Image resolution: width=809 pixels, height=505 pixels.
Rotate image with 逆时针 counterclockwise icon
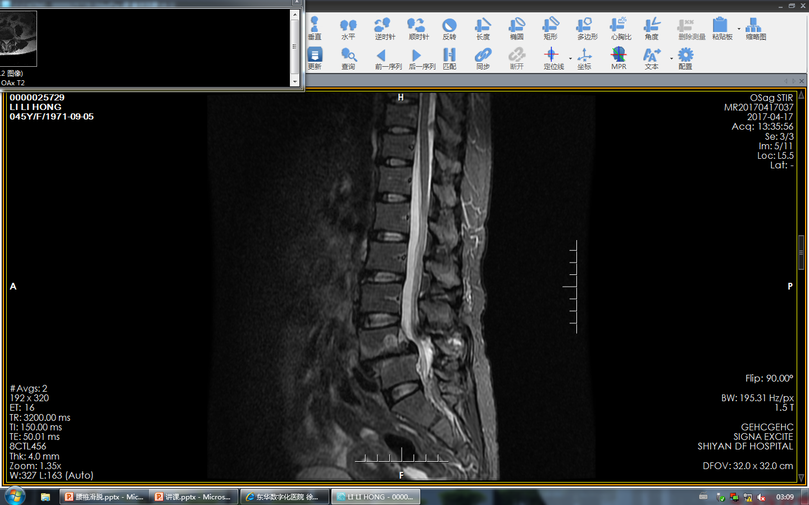click(385, 29)
